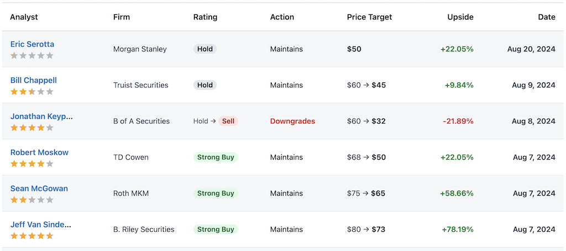Click Bill Chappell's star rating icons
The height and width of the screenshot is (251, 566).
[x=32, y=92]
